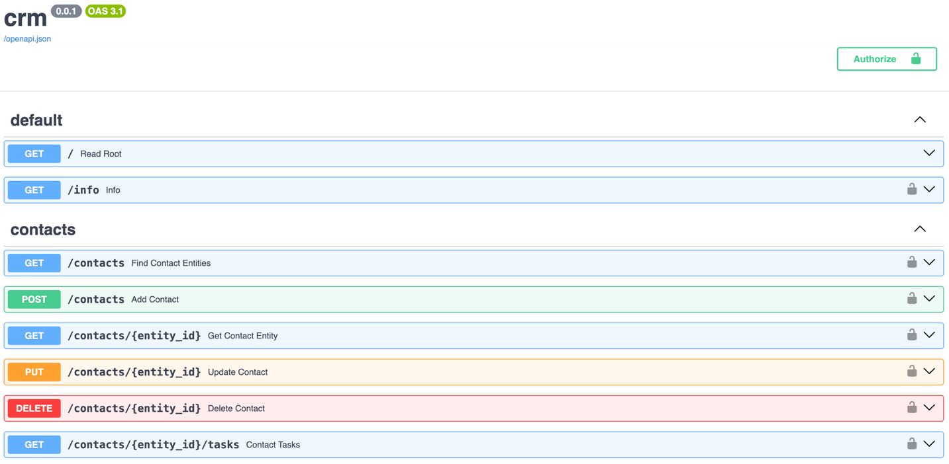This screenshot has width=949, height=464.
Task: Click the 'Find Contact Entities' summary text
Action: point(171,263)
